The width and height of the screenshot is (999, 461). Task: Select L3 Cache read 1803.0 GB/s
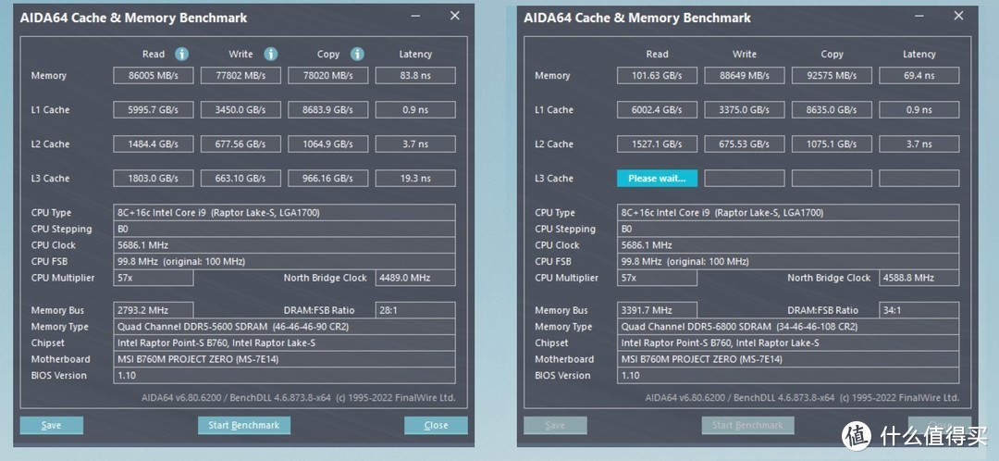coord(154,179)
